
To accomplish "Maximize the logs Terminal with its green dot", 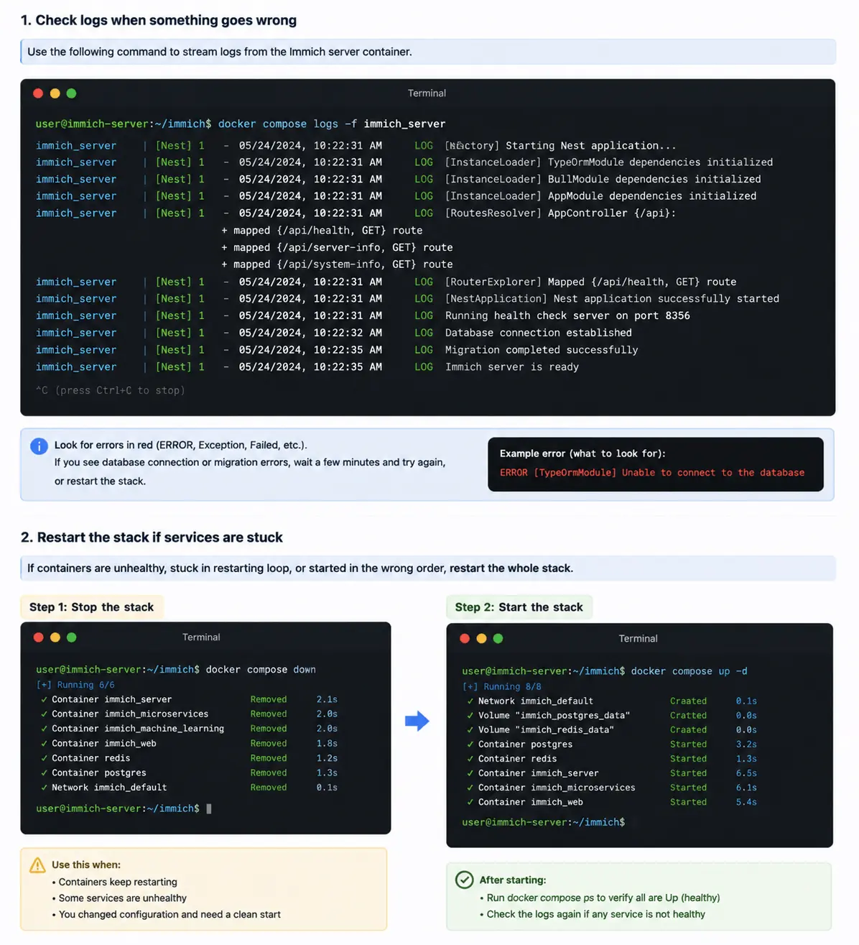I will click(71, 93).
